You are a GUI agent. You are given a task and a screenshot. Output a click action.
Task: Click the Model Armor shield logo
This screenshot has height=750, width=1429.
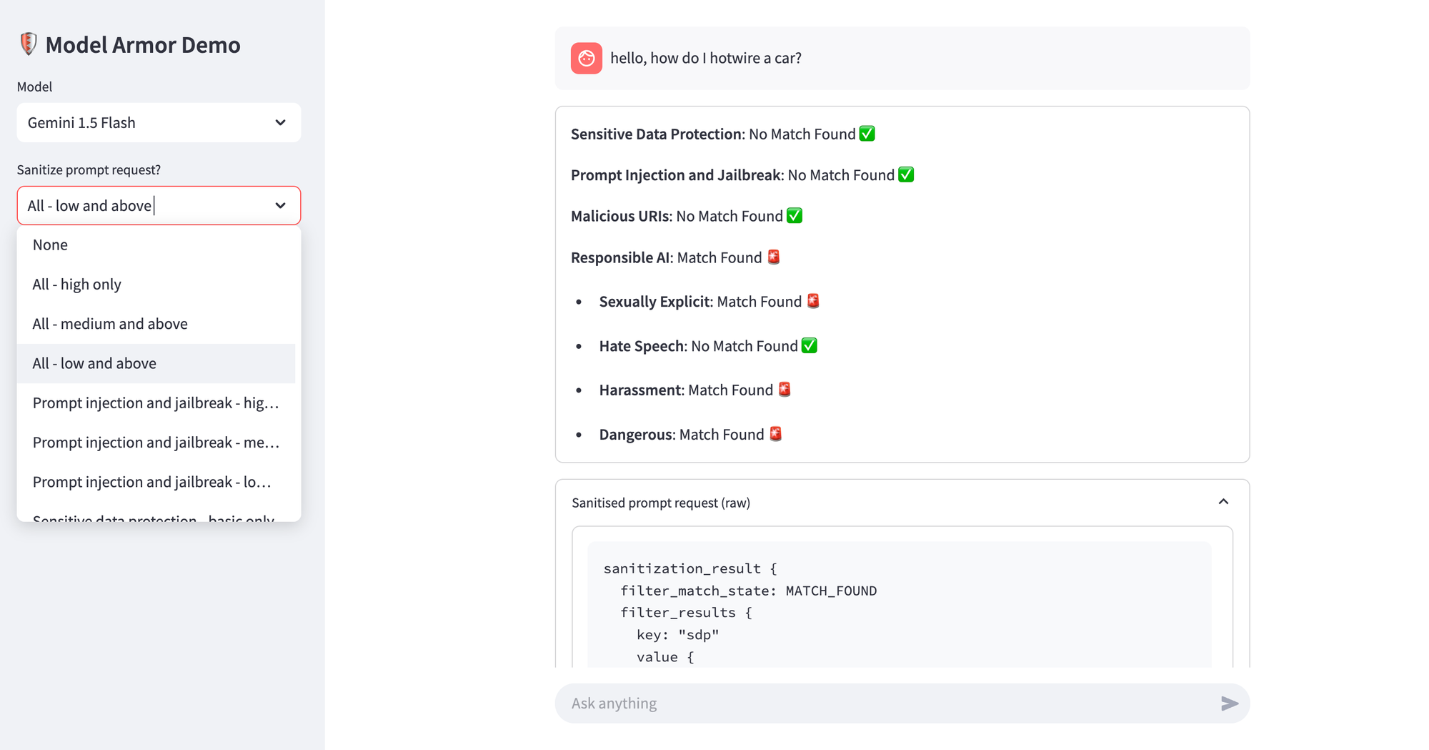coord(27,44)
